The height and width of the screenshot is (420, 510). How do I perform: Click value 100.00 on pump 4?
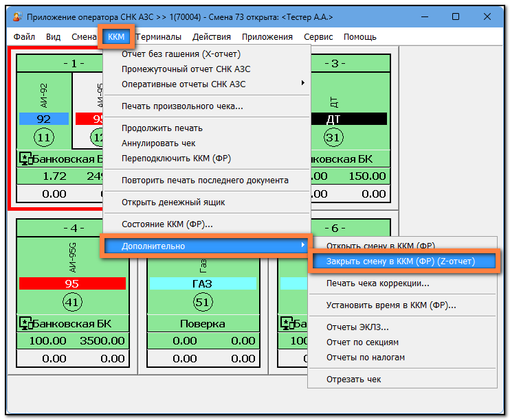coord(47,341)
